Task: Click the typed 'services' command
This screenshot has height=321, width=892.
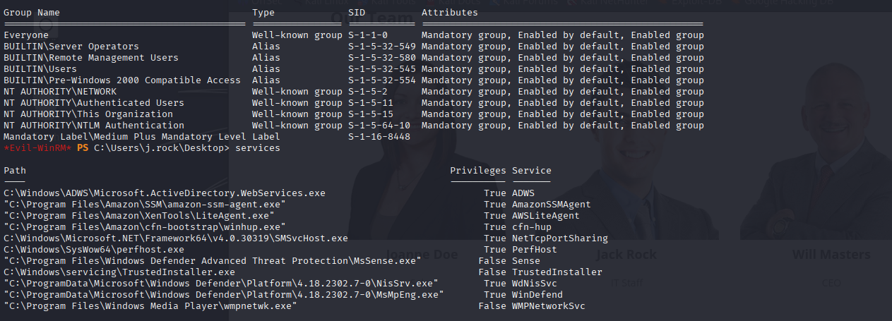Action: (x=258, y=148)
